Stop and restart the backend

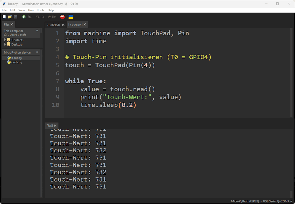(x=62, y=16)
